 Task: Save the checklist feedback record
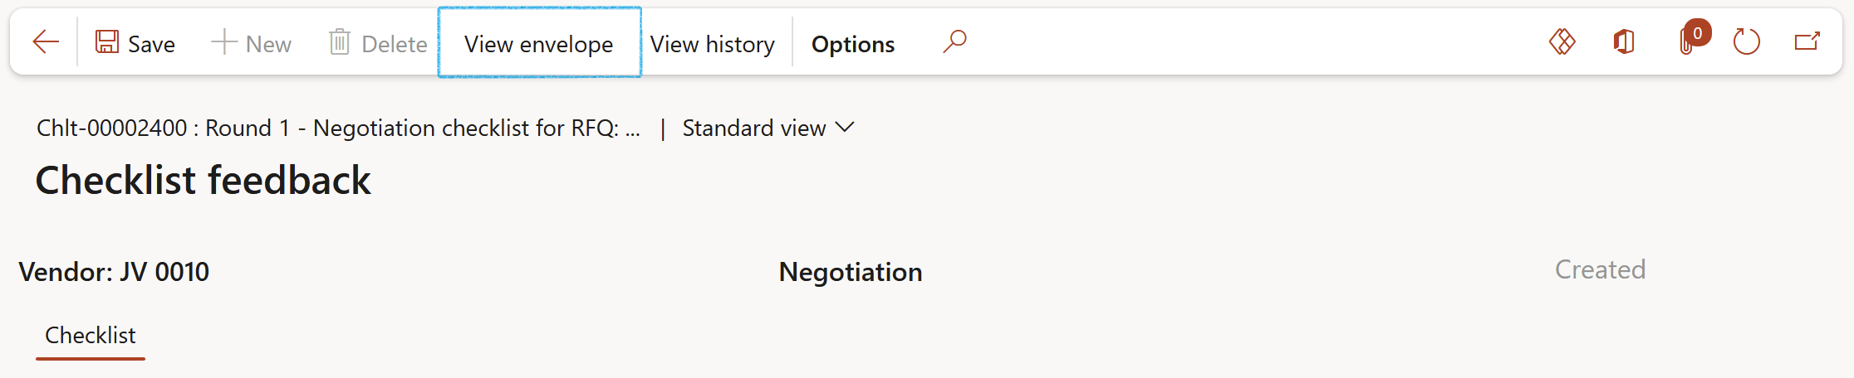pyautogui.click(x=135, y=43)
